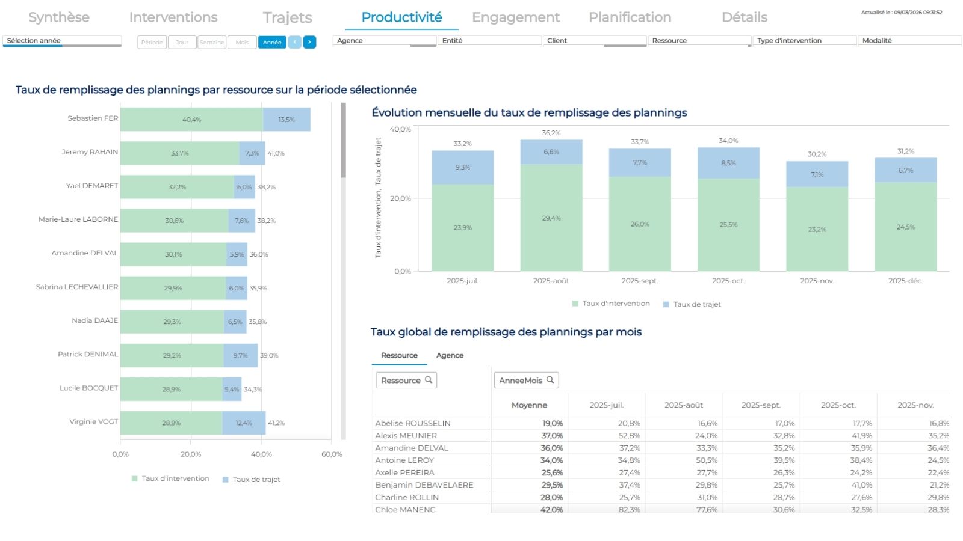Click the Marie-Laure LABORNE axis label
Viewport: 963px width, 541px height.
coord(78,219)
